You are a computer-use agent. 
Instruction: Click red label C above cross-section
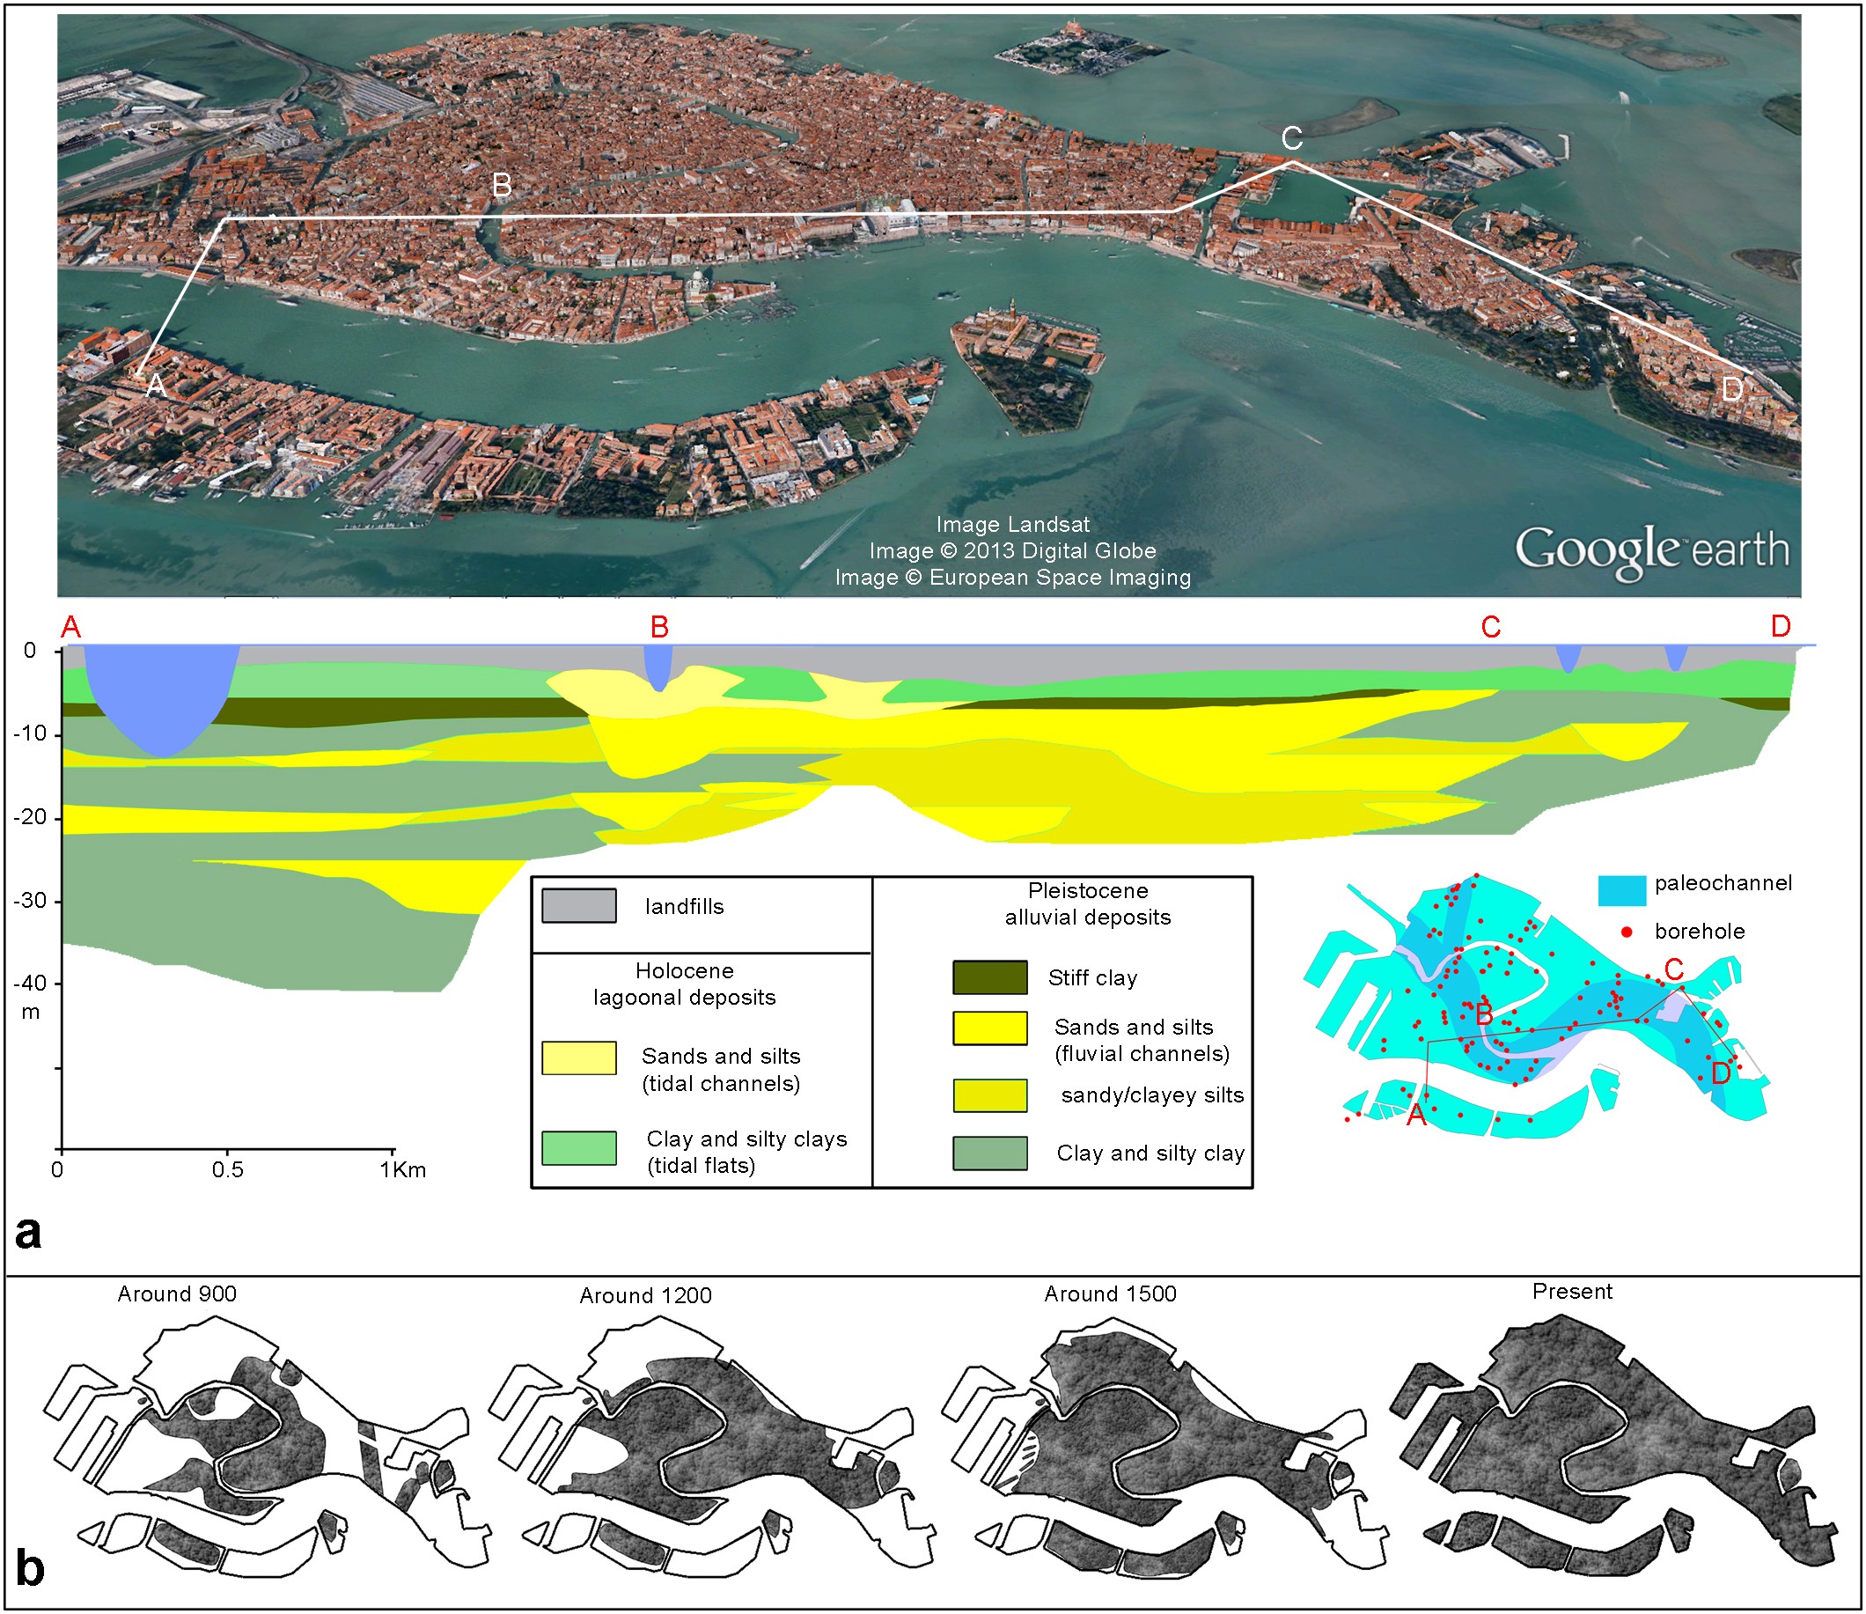[x=1490, y=627]
